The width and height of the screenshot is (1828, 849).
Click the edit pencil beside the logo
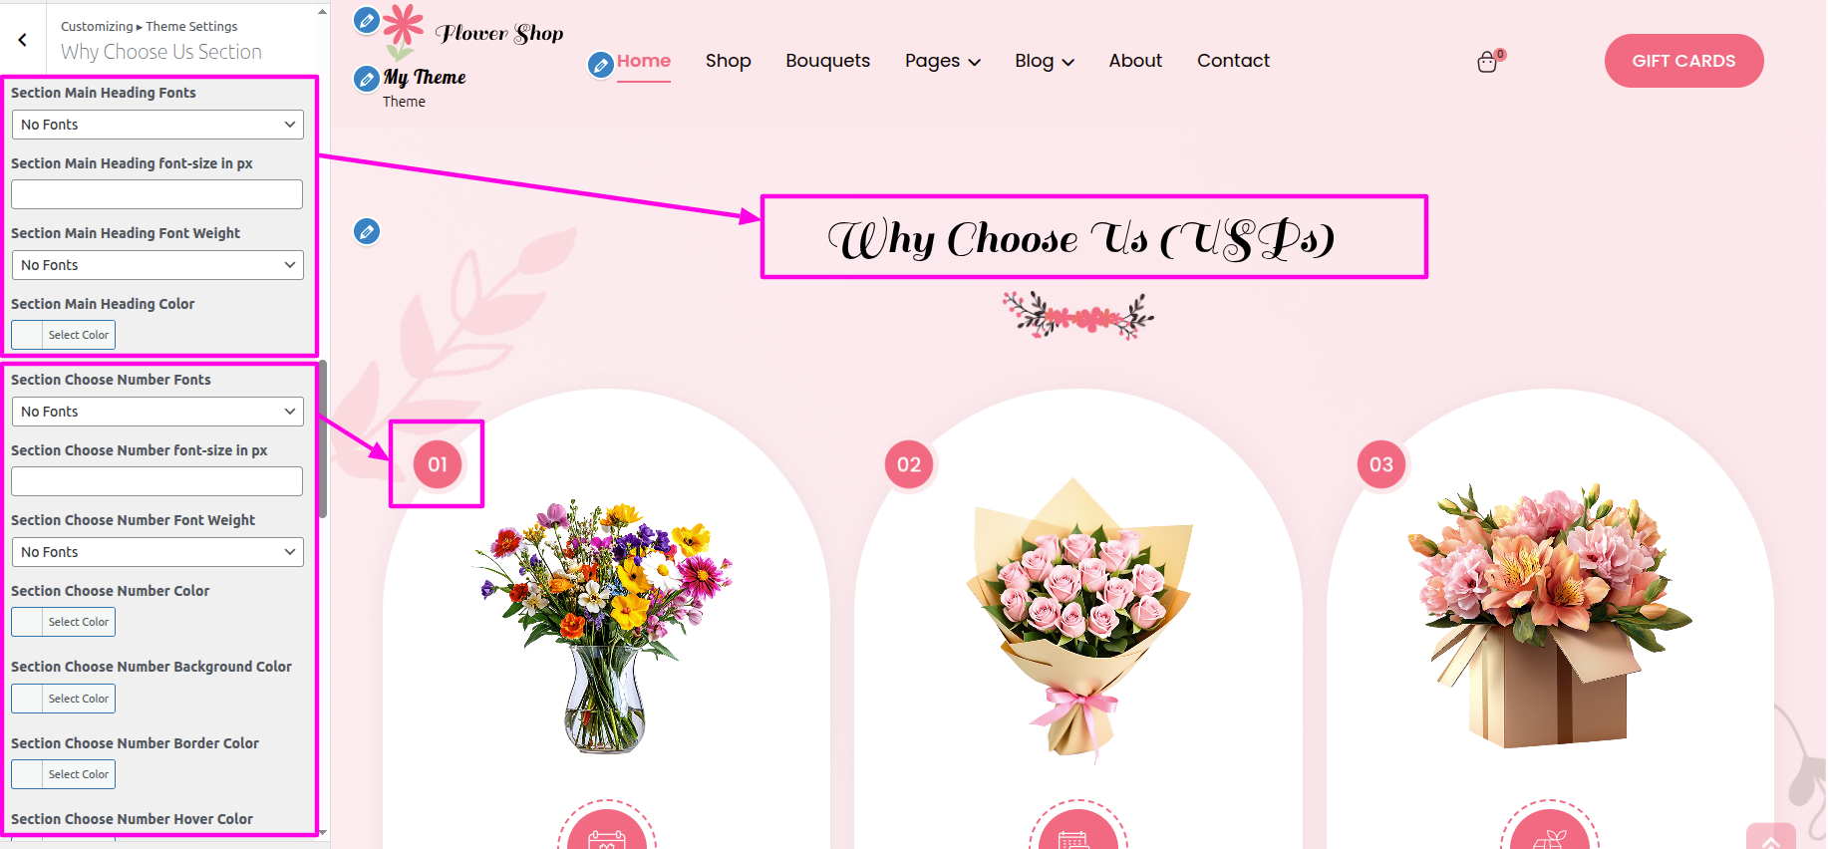pyautogui.click(x=367, y=20)
